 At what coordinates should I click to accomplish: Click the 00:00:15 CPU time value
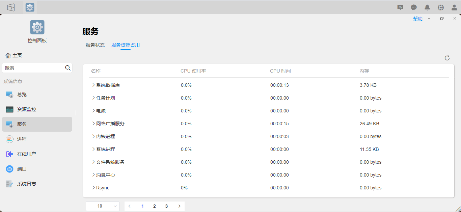[x=279, y=124]
